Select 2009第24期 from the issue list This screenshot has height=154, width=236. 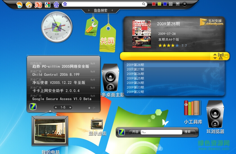[135, 83]
